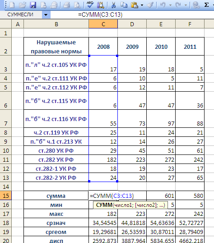The image size is (214, 243).
Task: Click cell 'п."б" ч.2 ст.116 УК РФ'
Action: pyautogui.click(x=56, y=119)
